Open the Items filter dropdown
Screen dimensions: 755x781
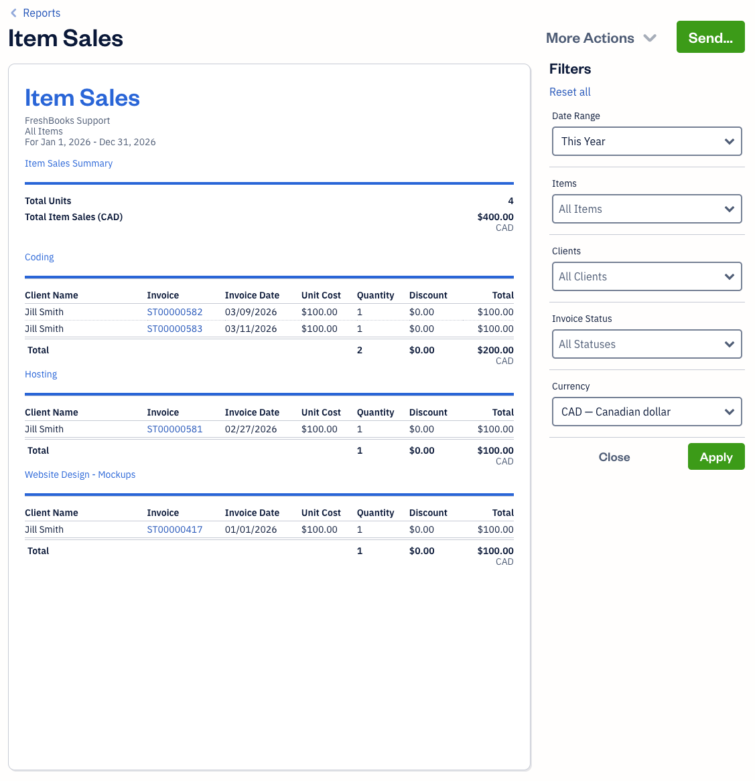pyautogui.click(x=646, y=209)
